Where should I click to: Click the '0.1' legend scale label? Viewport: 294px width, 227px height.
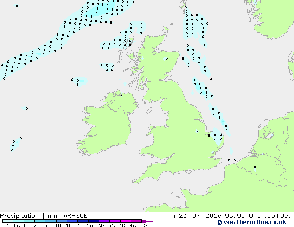coord(5,225)
